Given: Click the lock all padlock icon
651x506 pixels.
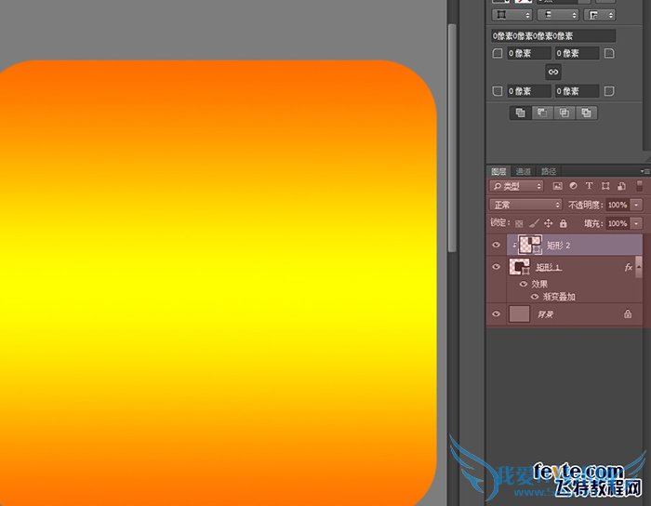Looking at the screenshot, I should [563, 224].
